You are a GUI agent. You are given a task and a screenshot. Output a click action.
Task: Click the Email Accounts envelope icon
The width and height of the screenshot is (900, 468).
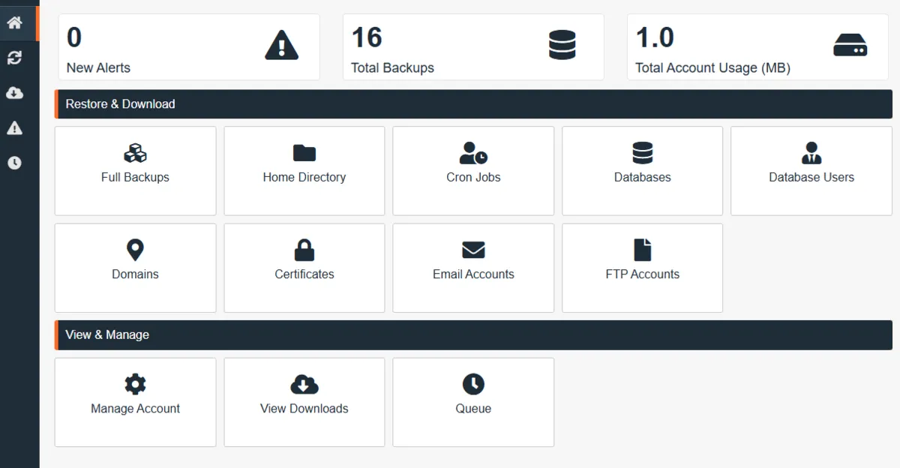coord(473,250)
